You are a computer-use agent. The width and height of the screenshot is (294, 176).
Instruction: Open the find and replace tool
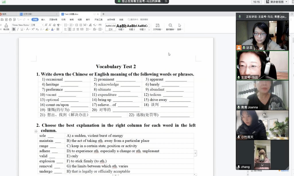(x=171, y=27)
